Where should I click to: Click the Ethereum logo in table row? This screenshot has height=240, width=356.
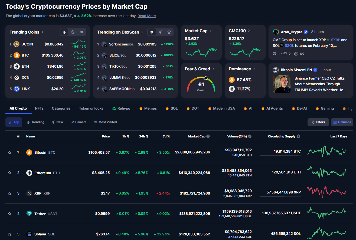pyautogui.click(x=29, y=173)
